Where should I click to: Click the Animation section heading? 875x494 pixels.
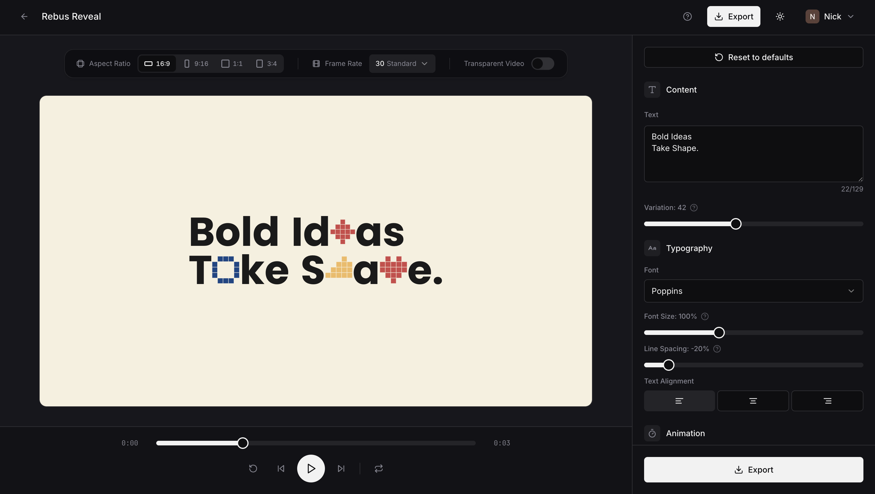point(685,433)
